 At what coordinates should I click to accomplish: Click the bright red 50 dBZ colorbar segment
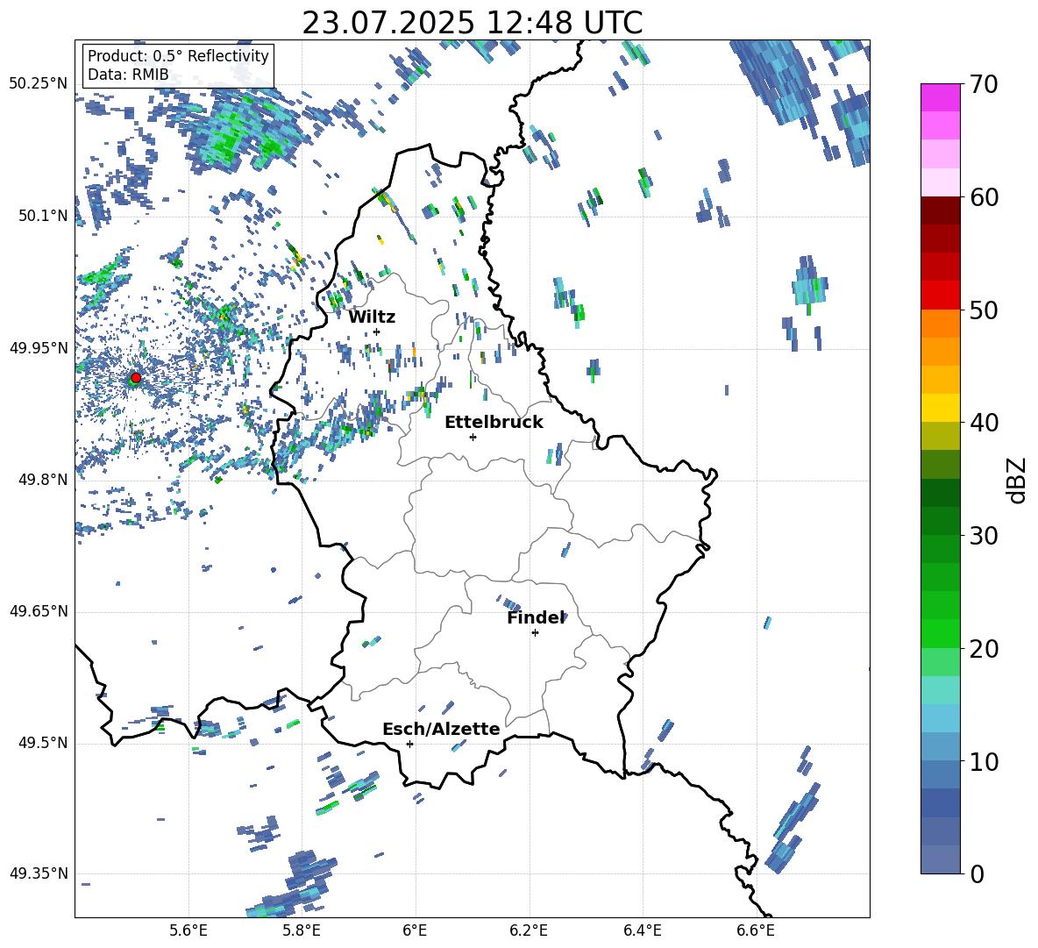click(940, 296)
